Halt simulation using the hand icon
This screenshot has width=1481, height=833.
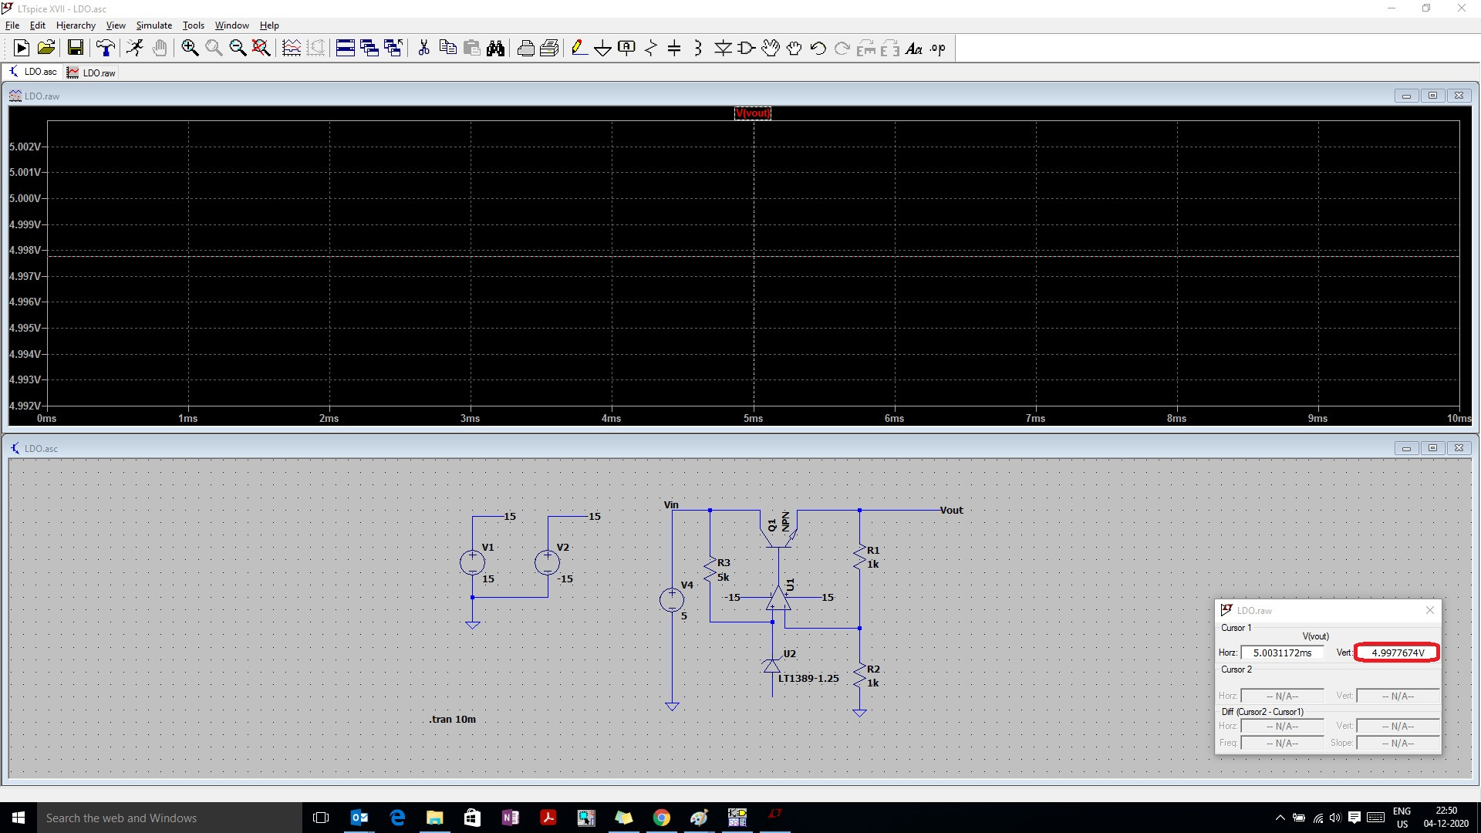point(159,48)
